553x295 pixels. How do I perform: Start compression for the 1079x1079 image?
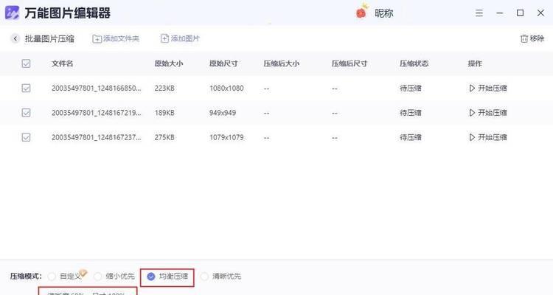click(488, 137)
